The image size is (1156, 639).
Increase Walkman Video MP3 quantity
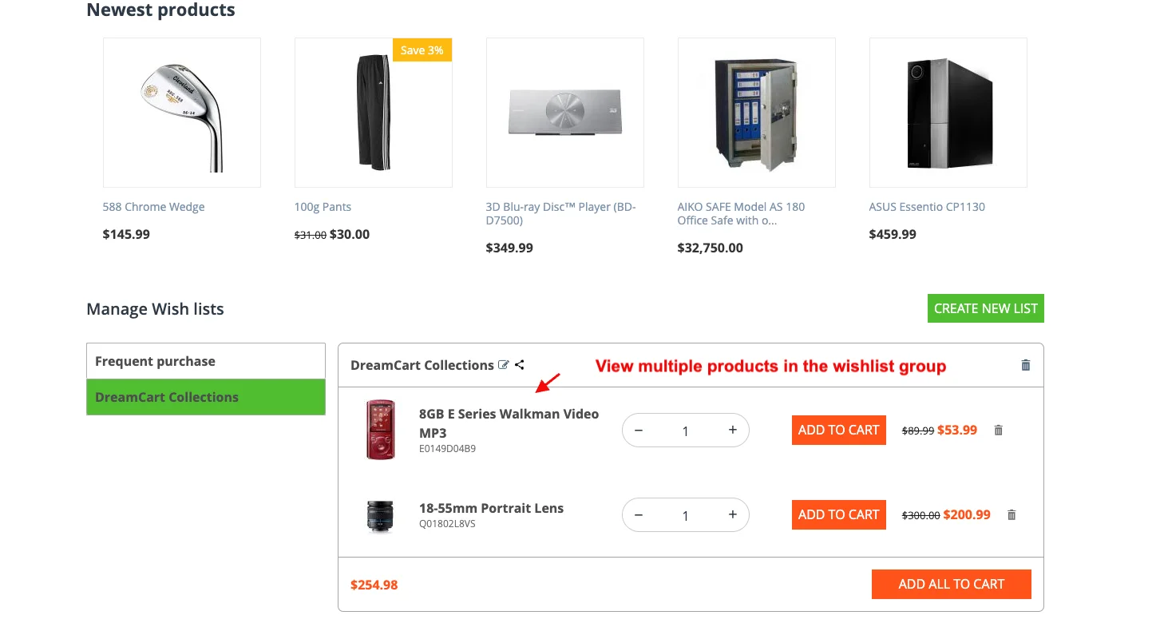click(x=732, y=430)
